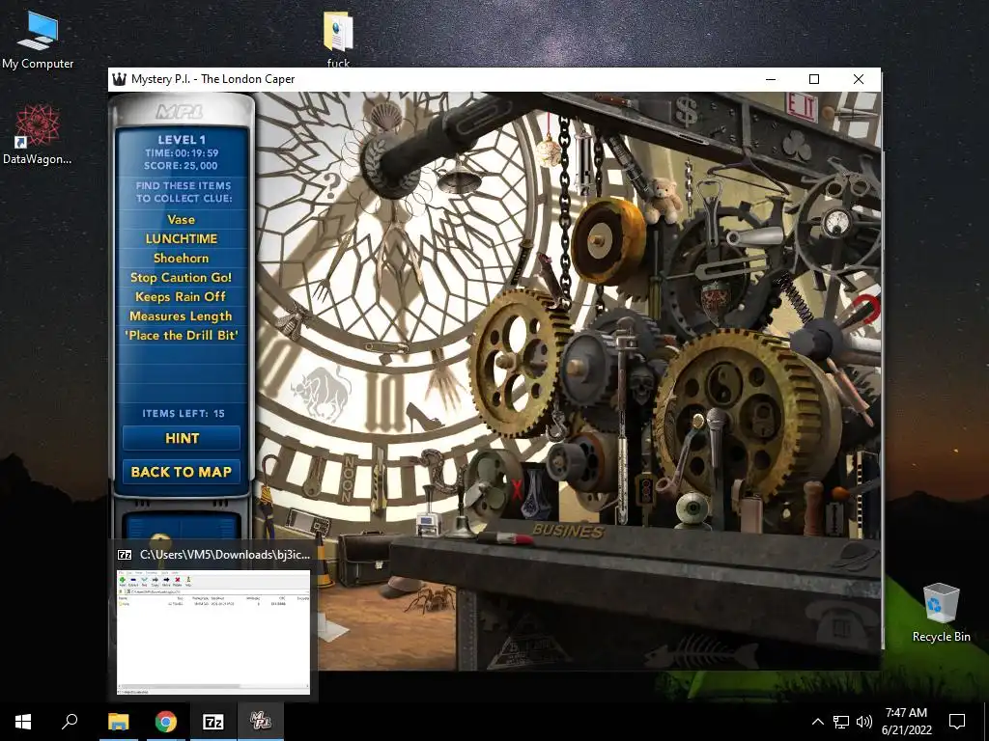Screen dimensions: 989x741
Task: Click the 7-Zip taskbar button
Action: [x=213, y=722]
